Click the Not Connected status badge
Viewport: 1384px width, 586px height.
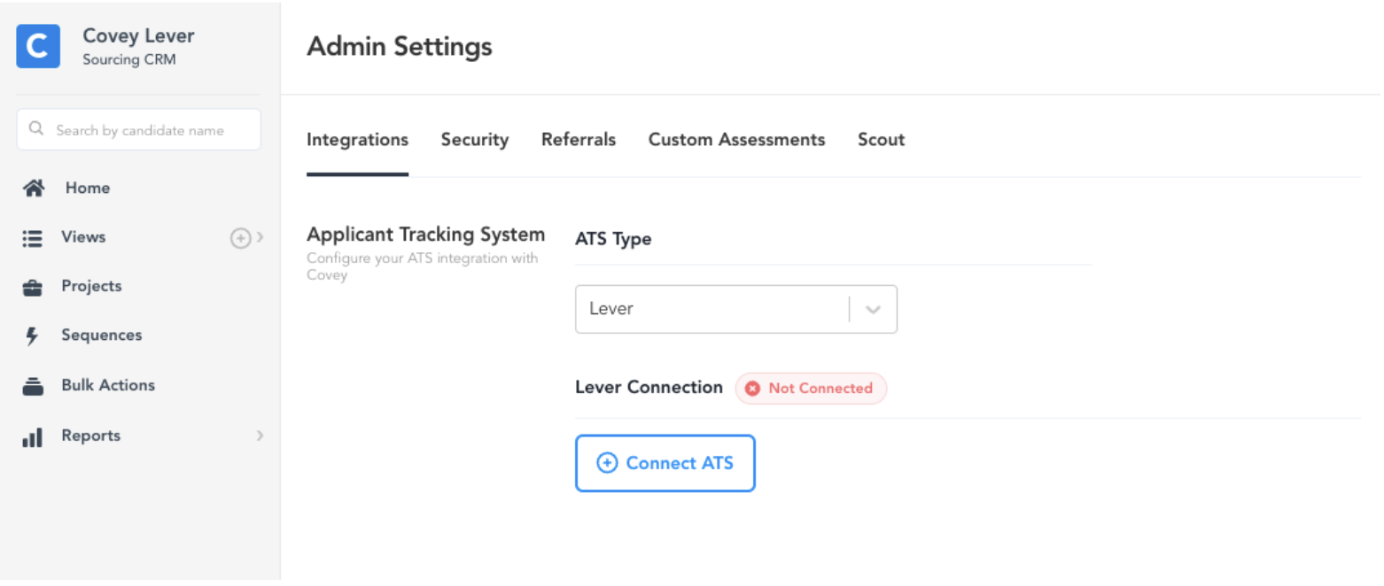[811, 389]
